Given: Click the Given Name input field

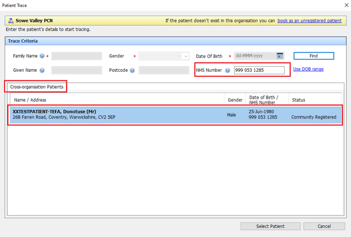Looking at the screenshot, I should point(77,71).
